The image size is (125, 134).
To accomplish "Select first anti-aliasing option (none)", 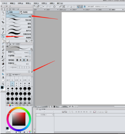I will [x=17, y=60].
